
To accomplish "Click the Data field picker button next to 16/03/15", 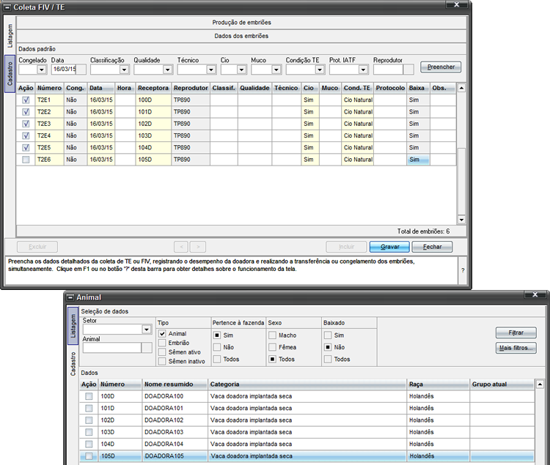I will click(x=81, y=70).
